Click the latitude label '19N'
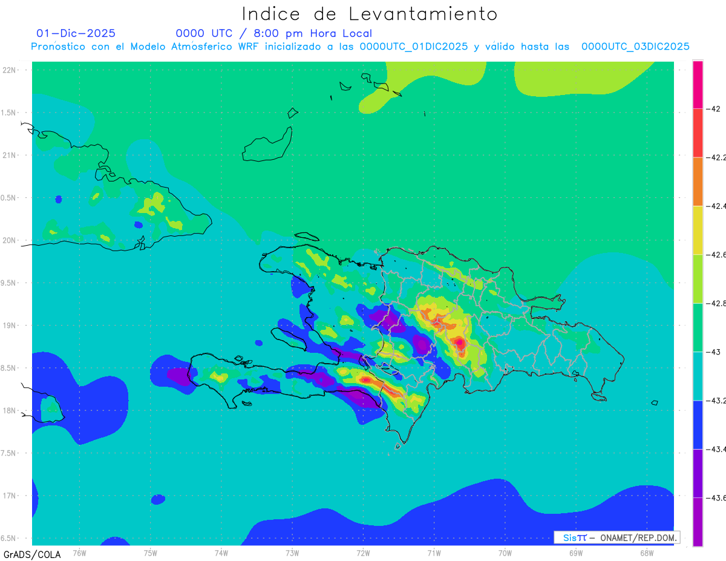The image size is (726, 561). 10,326
